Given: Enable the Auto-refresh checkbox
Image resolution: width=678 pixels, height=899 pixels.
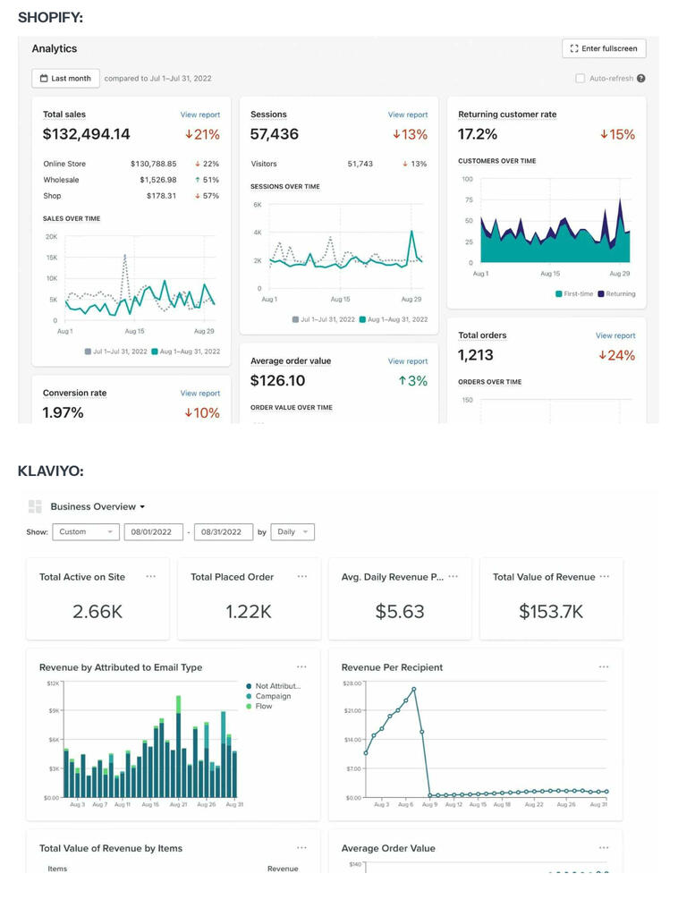Looking at the screenshot, I should [x=580, y=79].
